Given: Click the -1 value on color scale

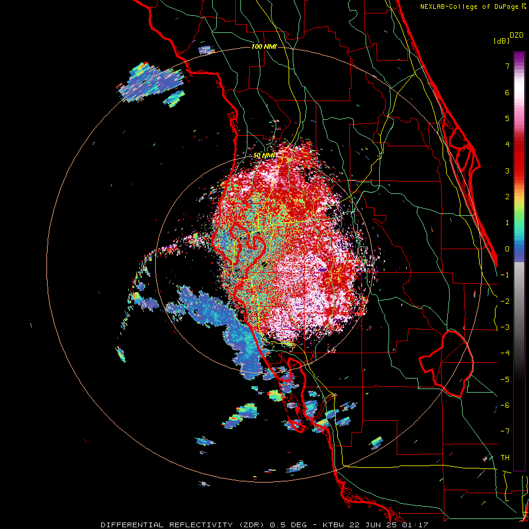Looking at the screenshot, I should [x=505, y=275].
